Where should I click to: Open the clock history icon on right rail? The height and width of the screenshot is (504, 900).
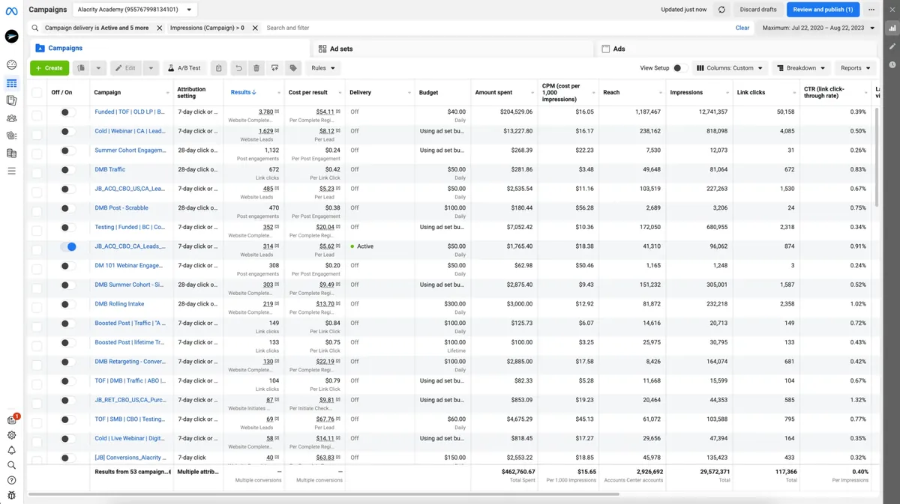click(892, 64)
